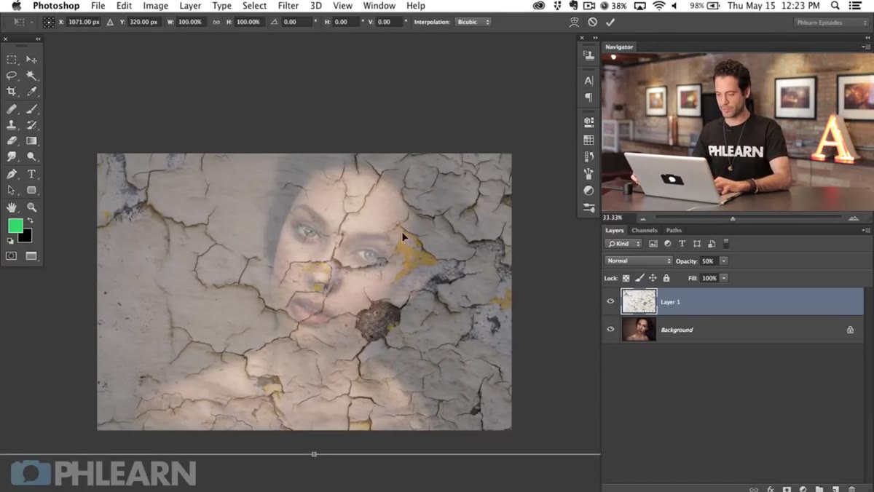The height and width of the screenshot is (492, 874).
Task: Toggle layer filtering on/off switch
Action: click(726, 244)
